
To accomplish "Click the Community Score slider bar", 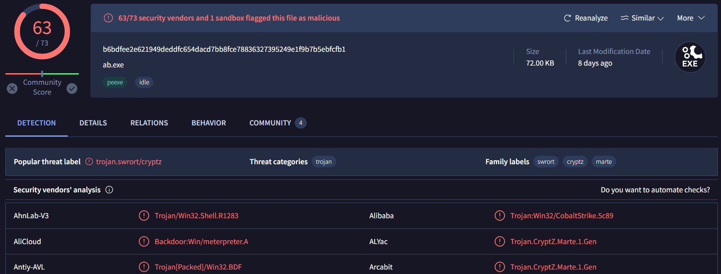I will [x=42, y=74].
